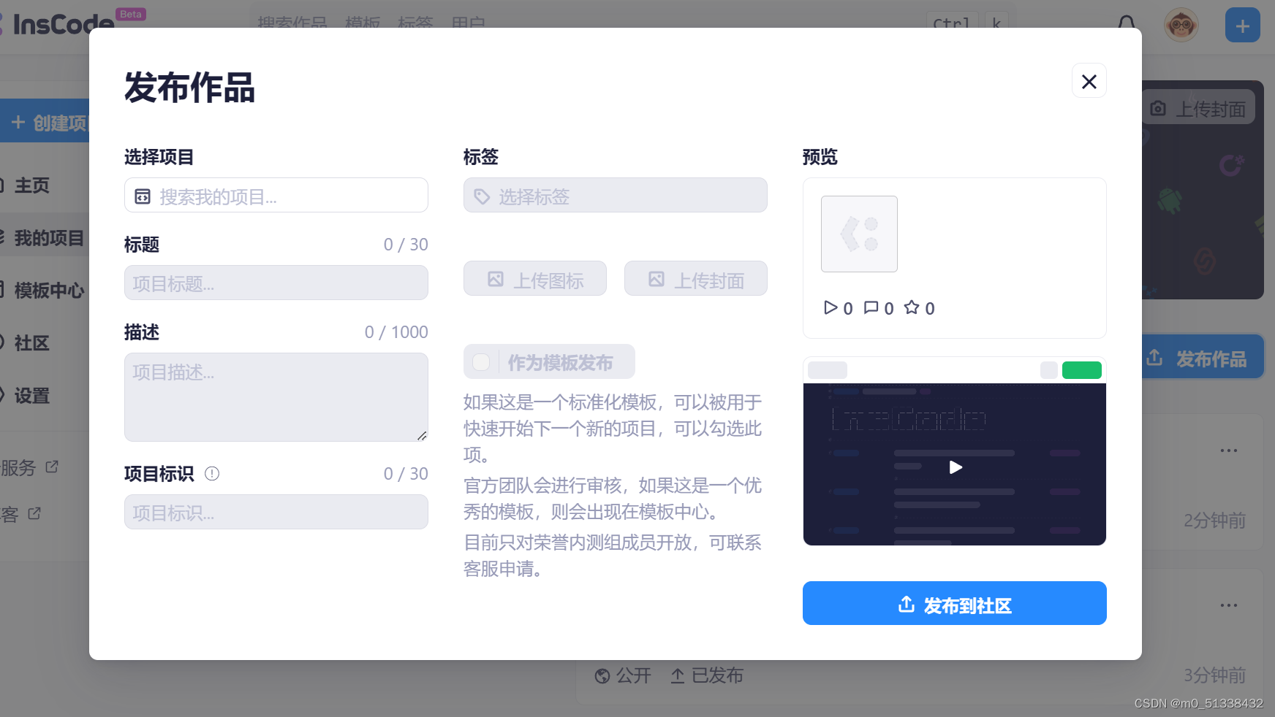Click the placeholder project icon in preview
Screen dimensions: 1275x717
[x=859, y=234]
